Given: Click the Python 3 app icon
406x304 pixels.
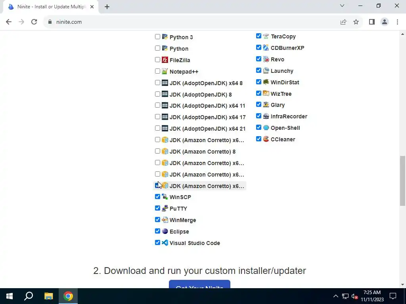Looking at the screenshot, I should [165, 37].
